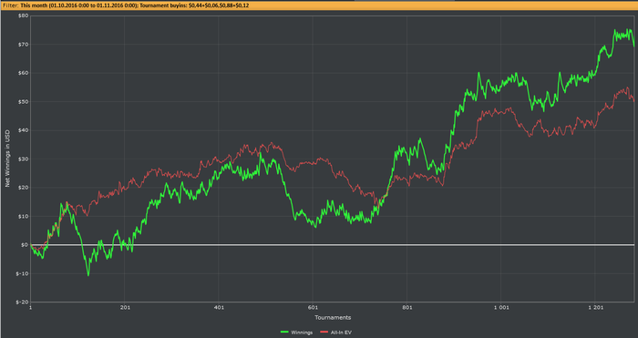Click the $50 y-axis label
The image size is (638, 338).
coord(23,101)
